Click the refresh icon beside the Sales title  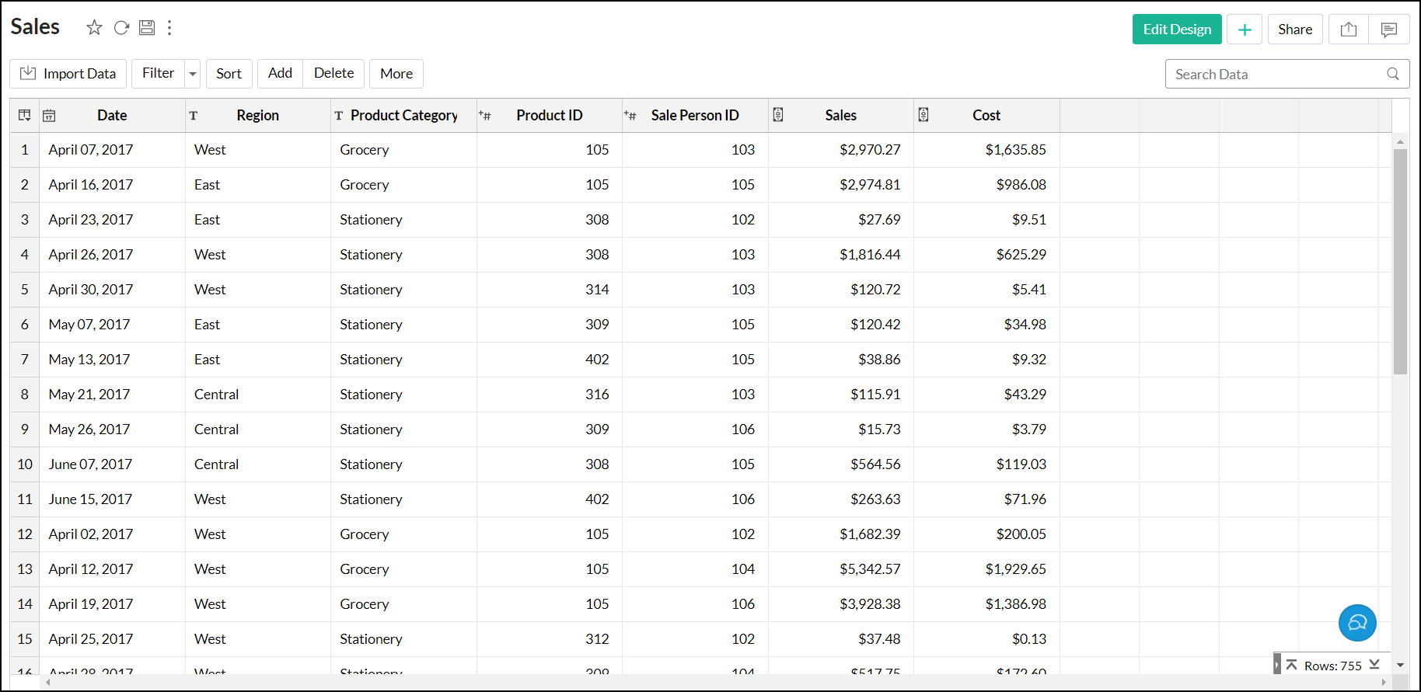(121, 28)
